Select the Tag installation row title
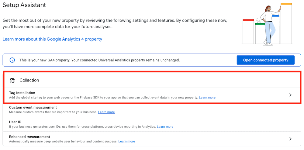This screenshot has width=304, height=150. pyautogui.click(x=22, y=93)
